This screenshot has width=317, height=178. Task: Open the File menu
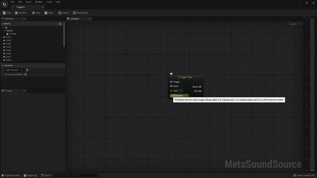tap(12, 2)
